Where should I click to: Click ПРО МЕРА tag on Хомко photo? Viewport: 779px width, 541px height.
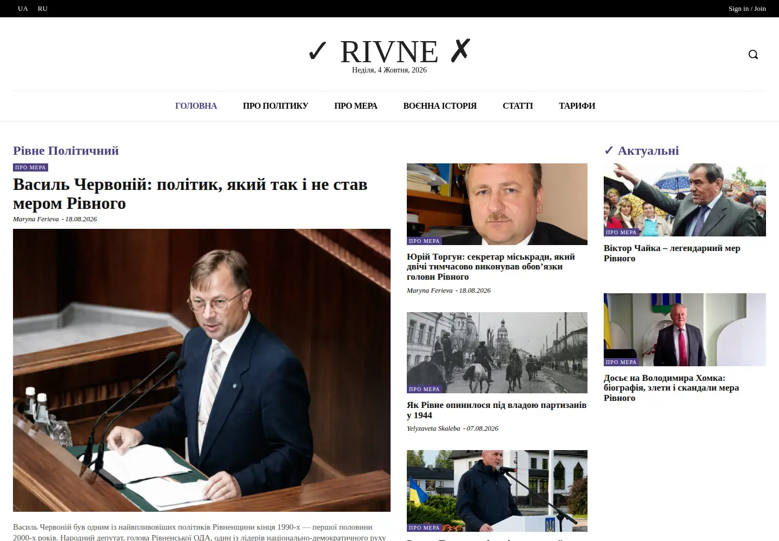click(x=622, y=362)
